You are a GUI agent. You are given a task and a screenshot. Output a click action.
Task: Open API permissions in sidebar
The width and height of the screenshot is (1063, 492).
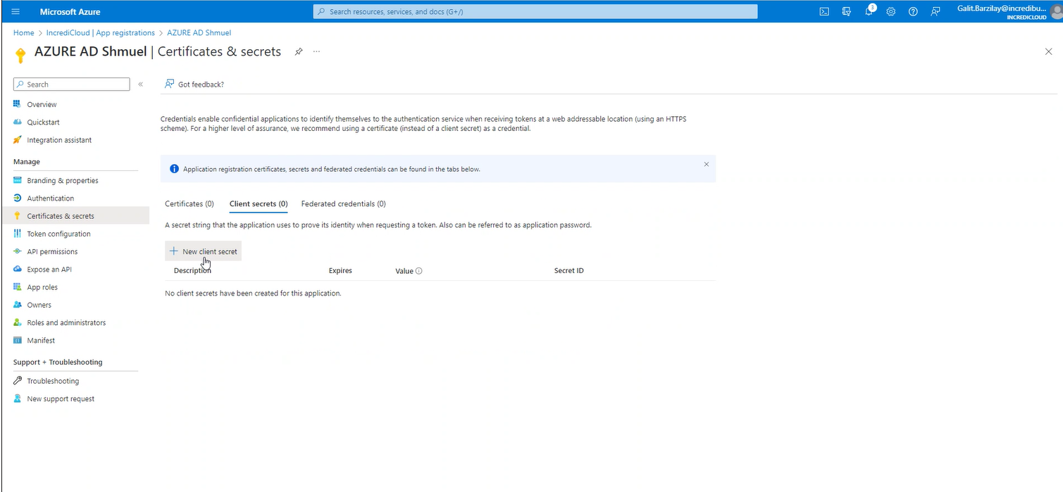coord(52,252)
